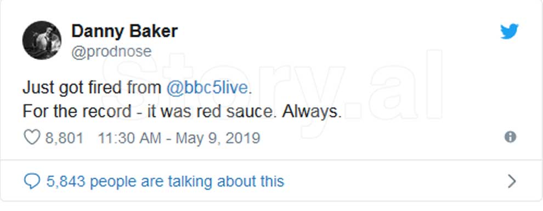Open Danny Baker's profile avatar
Screen dimensions: 543x211
click(42, 40)
